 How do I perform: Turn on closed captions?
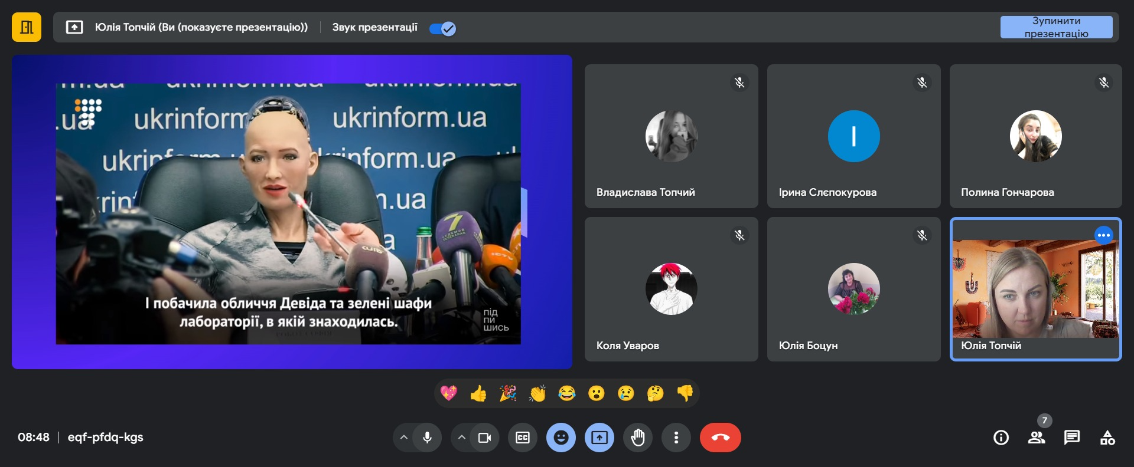click(x=523, y=438)
